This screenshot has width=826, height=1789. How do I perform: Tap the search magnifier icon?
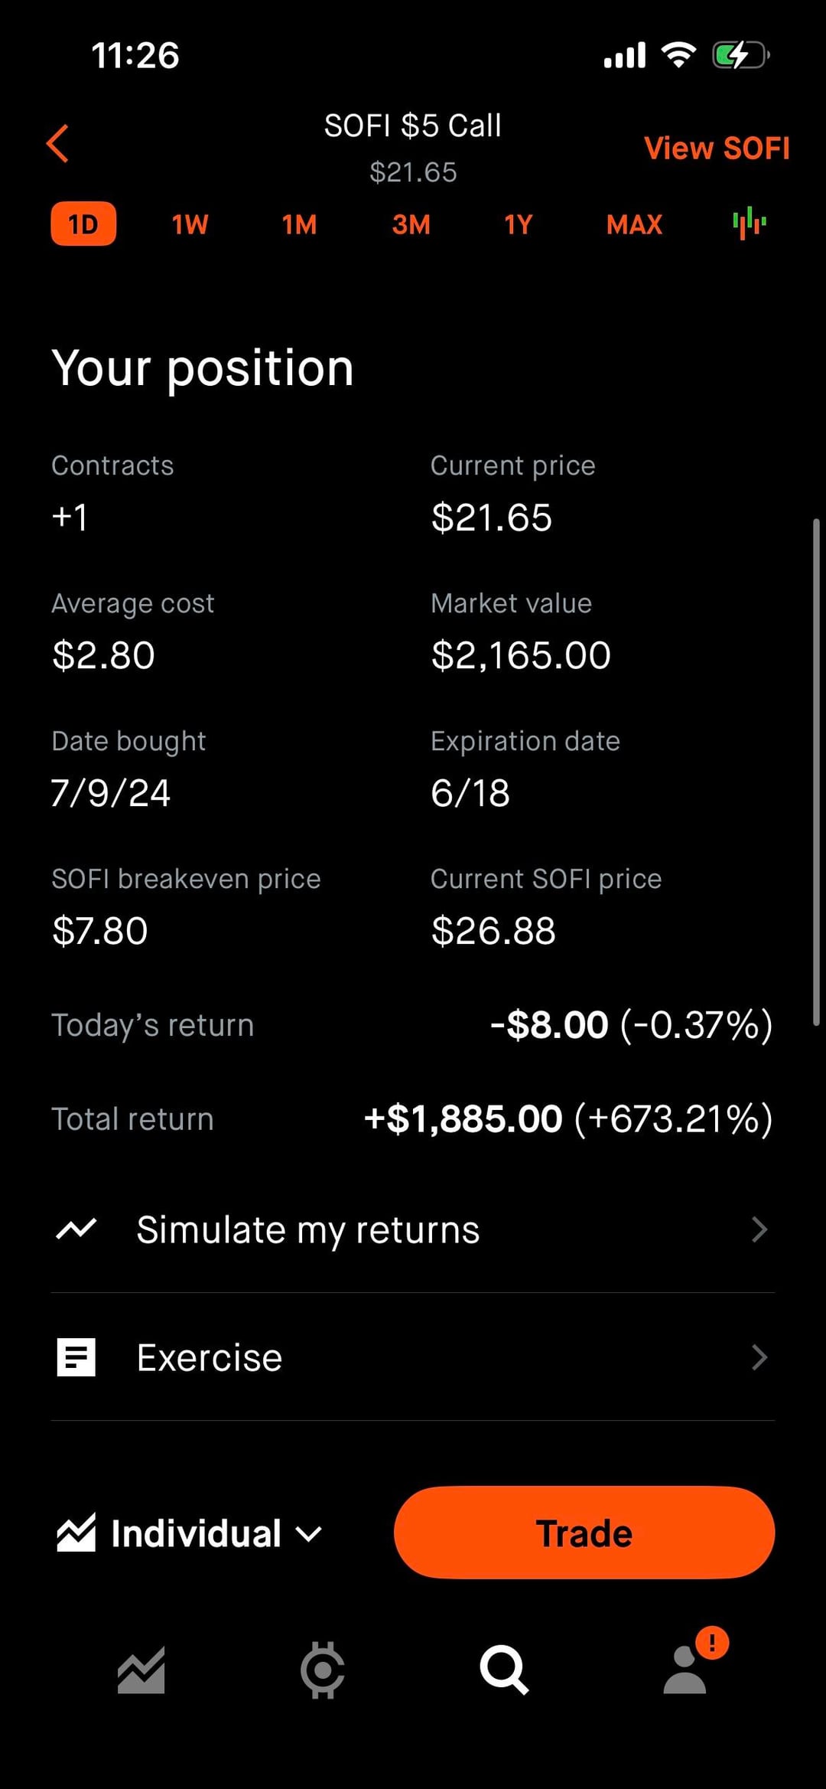503,1670
